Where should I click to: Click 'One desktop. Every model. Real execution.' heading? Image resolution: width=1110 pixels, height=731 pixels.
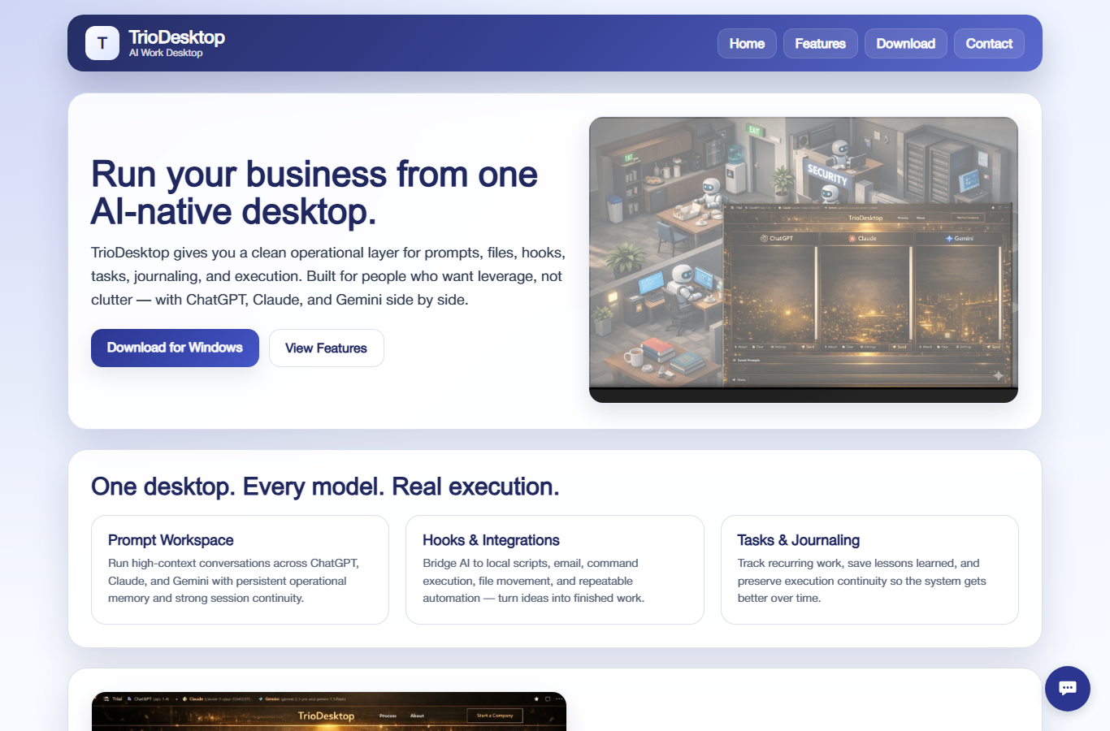coord(325,487)
